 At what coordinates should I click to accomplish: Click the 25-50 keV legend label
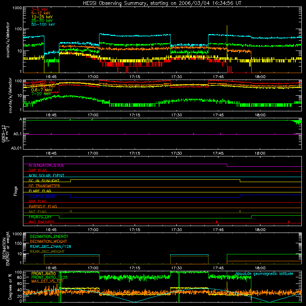point(42,21)
